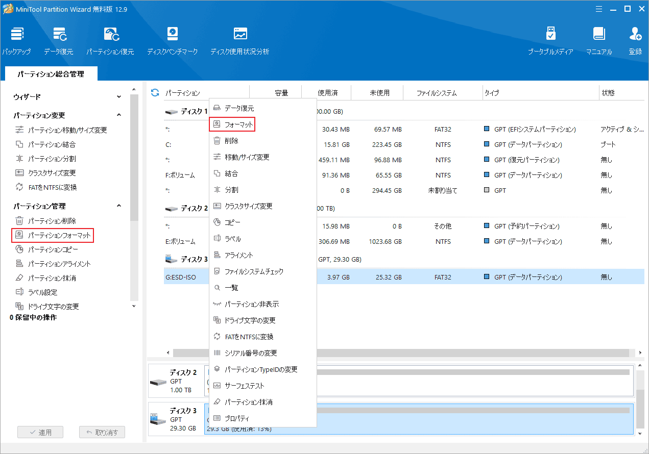The image size is (649, 454).
Task: Open the バックアップ (Backup) toolbar icon
Action: click(16, 41)
